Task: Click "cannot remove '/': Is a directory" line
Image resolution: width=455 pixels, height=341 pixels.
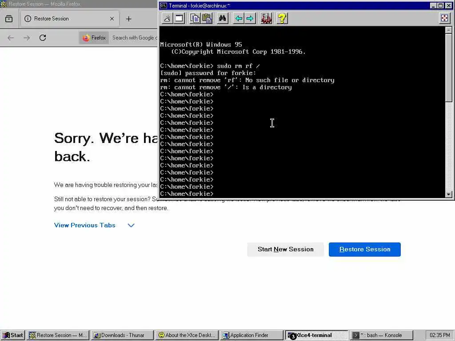Action: (x=226, y=87)
